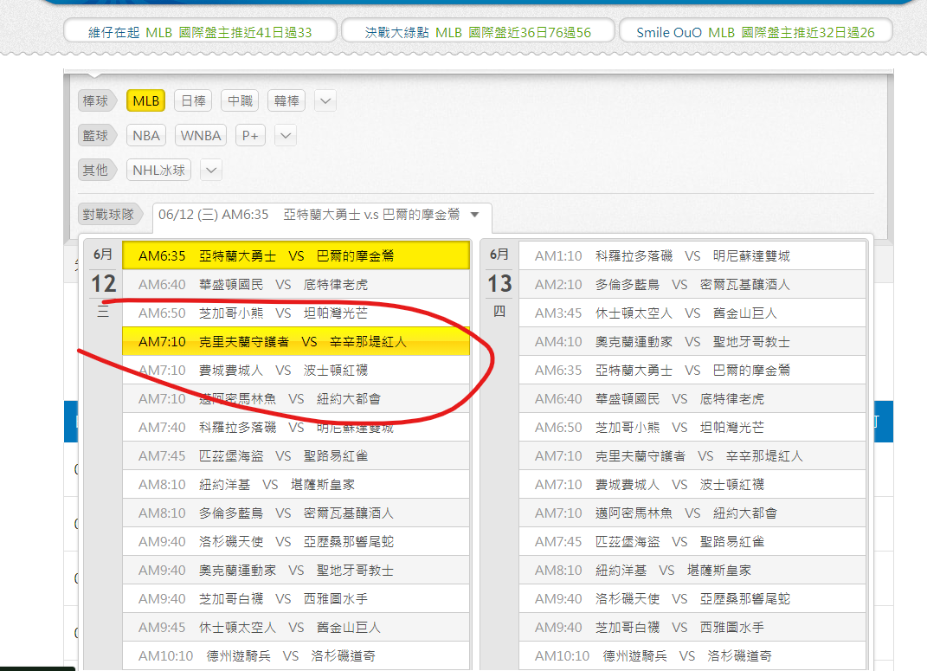The image size is (927, 671).
Task: Open Smile OuO MLB 國際盤主推 link
Action: pyautogui.click(x=756, y=32)
